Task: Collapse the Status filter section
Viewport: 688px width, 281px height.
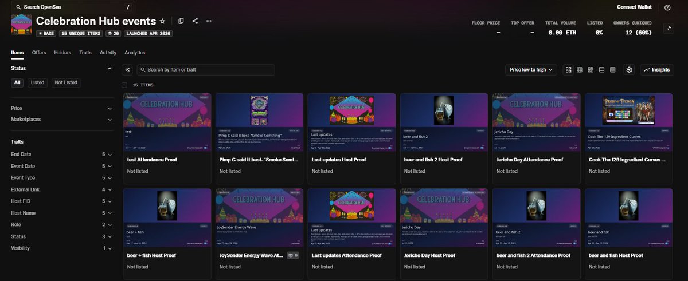Action: coord(62,69)
